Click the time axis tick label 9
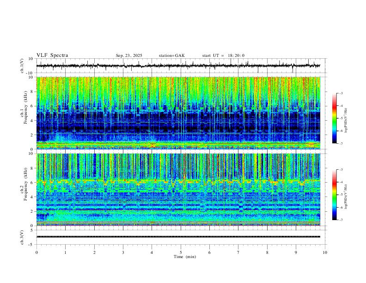Image resolution: width=366 pixels, height=283 pixels. coord(296,252)
